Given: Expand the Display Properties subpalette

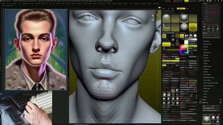Looking at the screenshot, I should coord(208,86).
